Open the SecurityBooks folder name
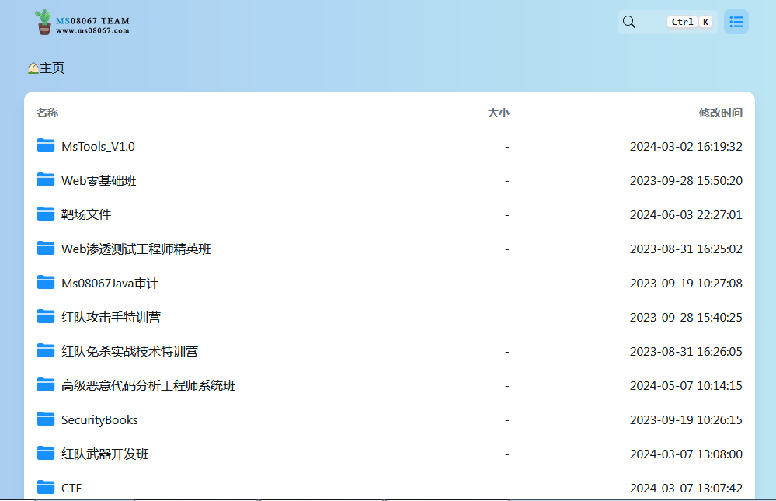 pos(99,419)
